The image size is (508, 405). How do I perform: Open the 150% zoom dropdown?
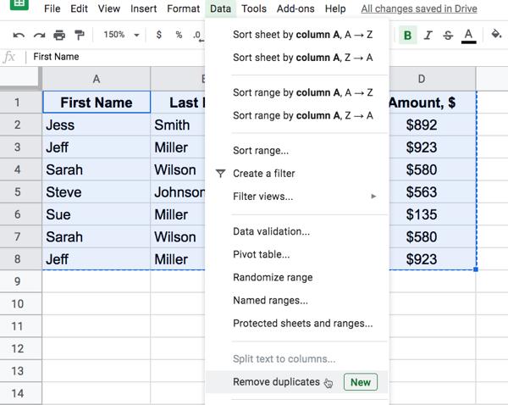point(121,35)
